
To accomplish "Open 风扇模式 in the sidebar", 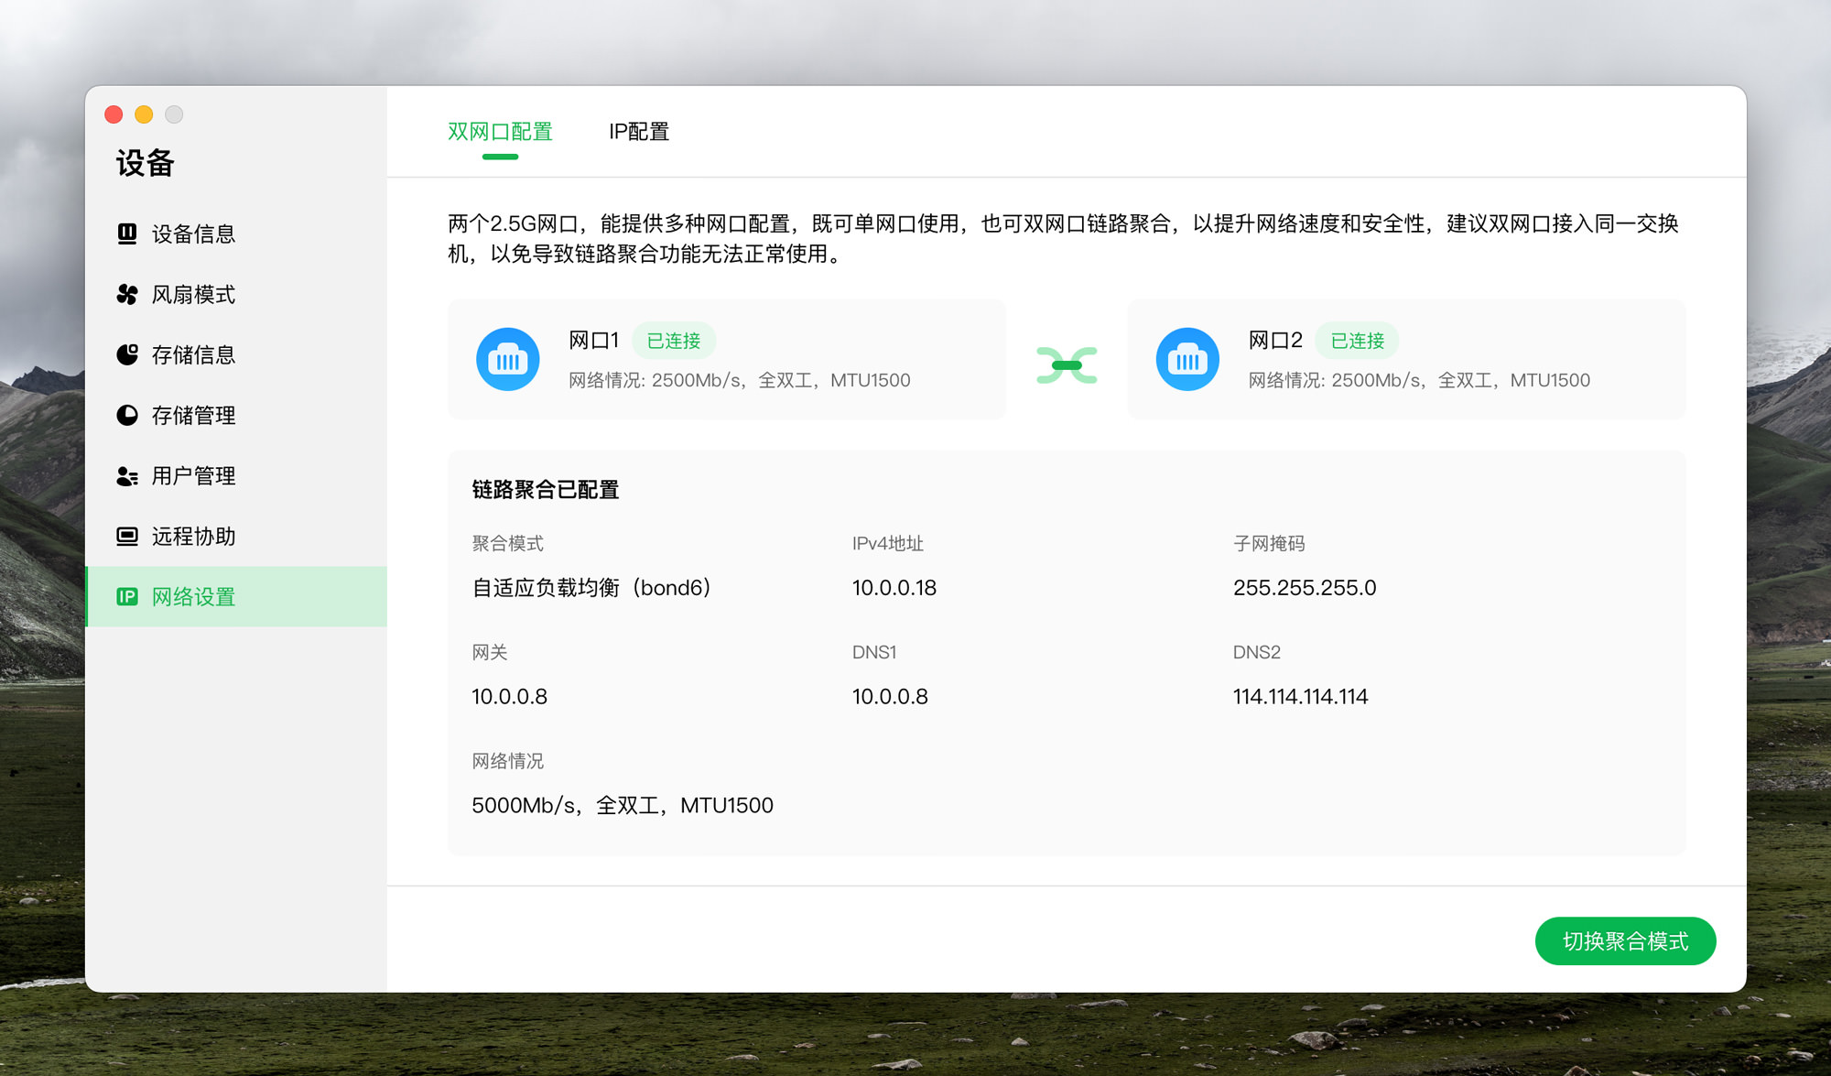I will pos(193,294).
